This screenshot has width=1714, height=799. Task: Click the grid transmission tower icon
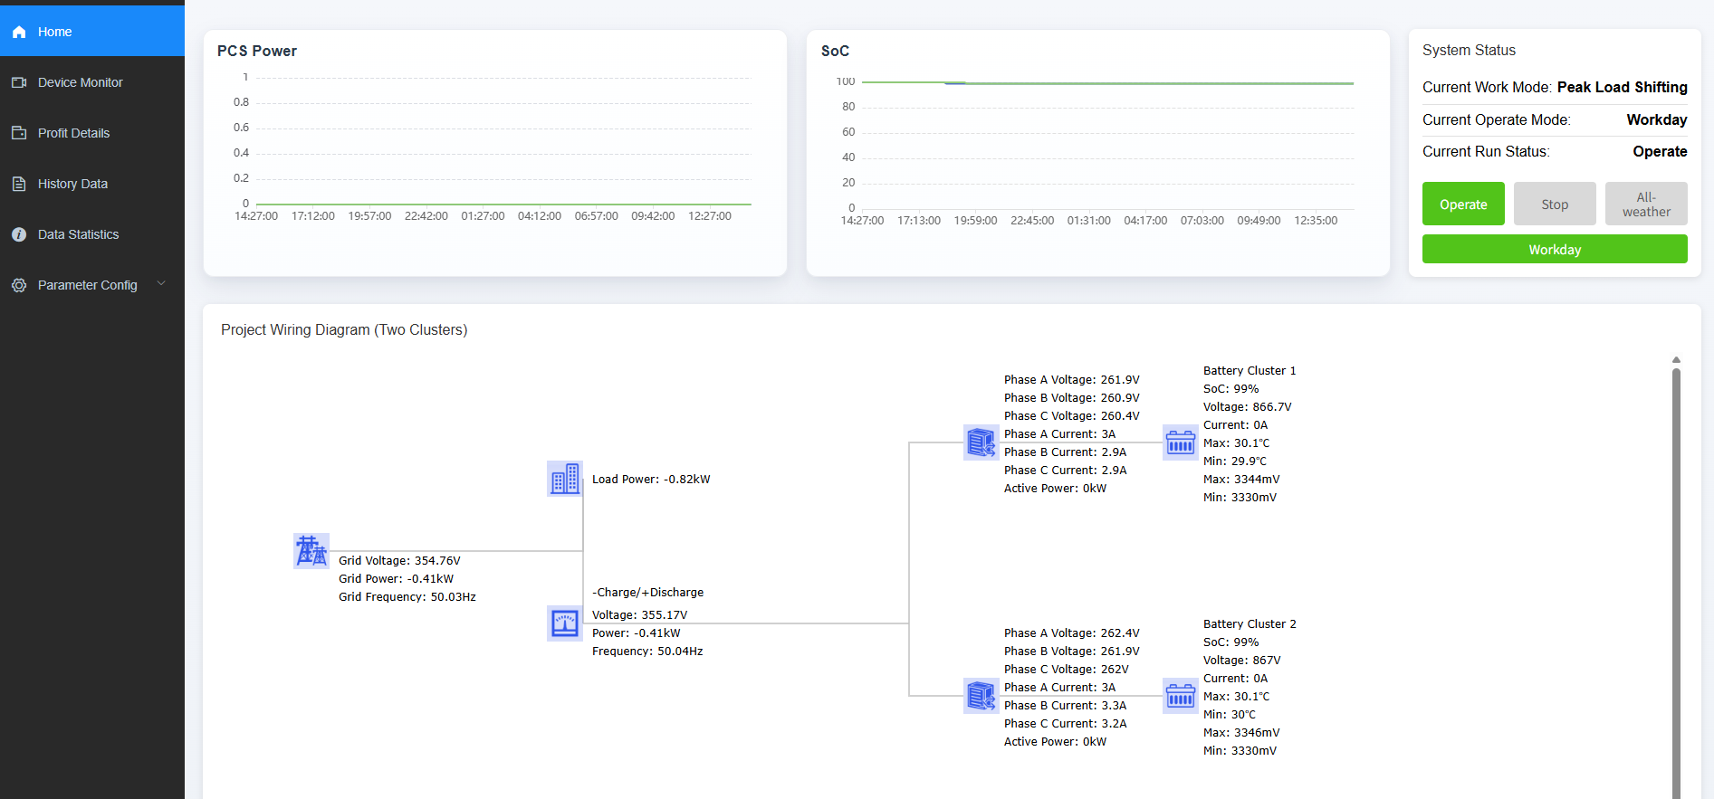pyautogui.click(x=311, y=551)
